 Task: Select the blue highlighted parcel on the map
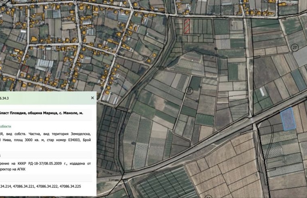288,119
